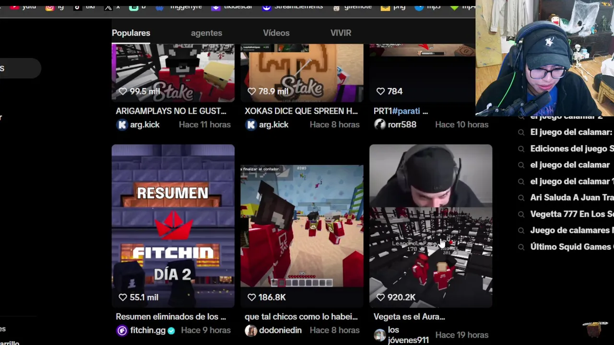
Task: Click 'Hace 19 horas' timestamp
Action: point(461,335)
